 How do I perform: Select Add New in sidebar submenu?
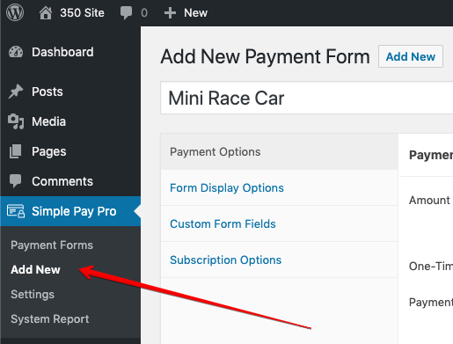(x=35, y=269)
